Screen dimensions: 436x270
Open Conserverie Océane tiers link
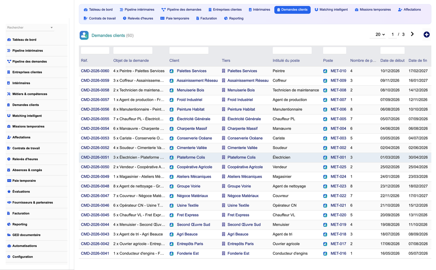(245, 138)
